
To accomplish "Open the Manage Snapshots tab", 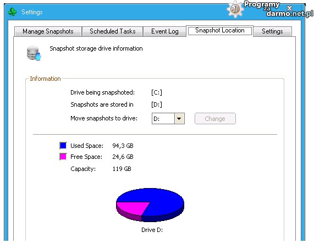I will click(48, 31).
